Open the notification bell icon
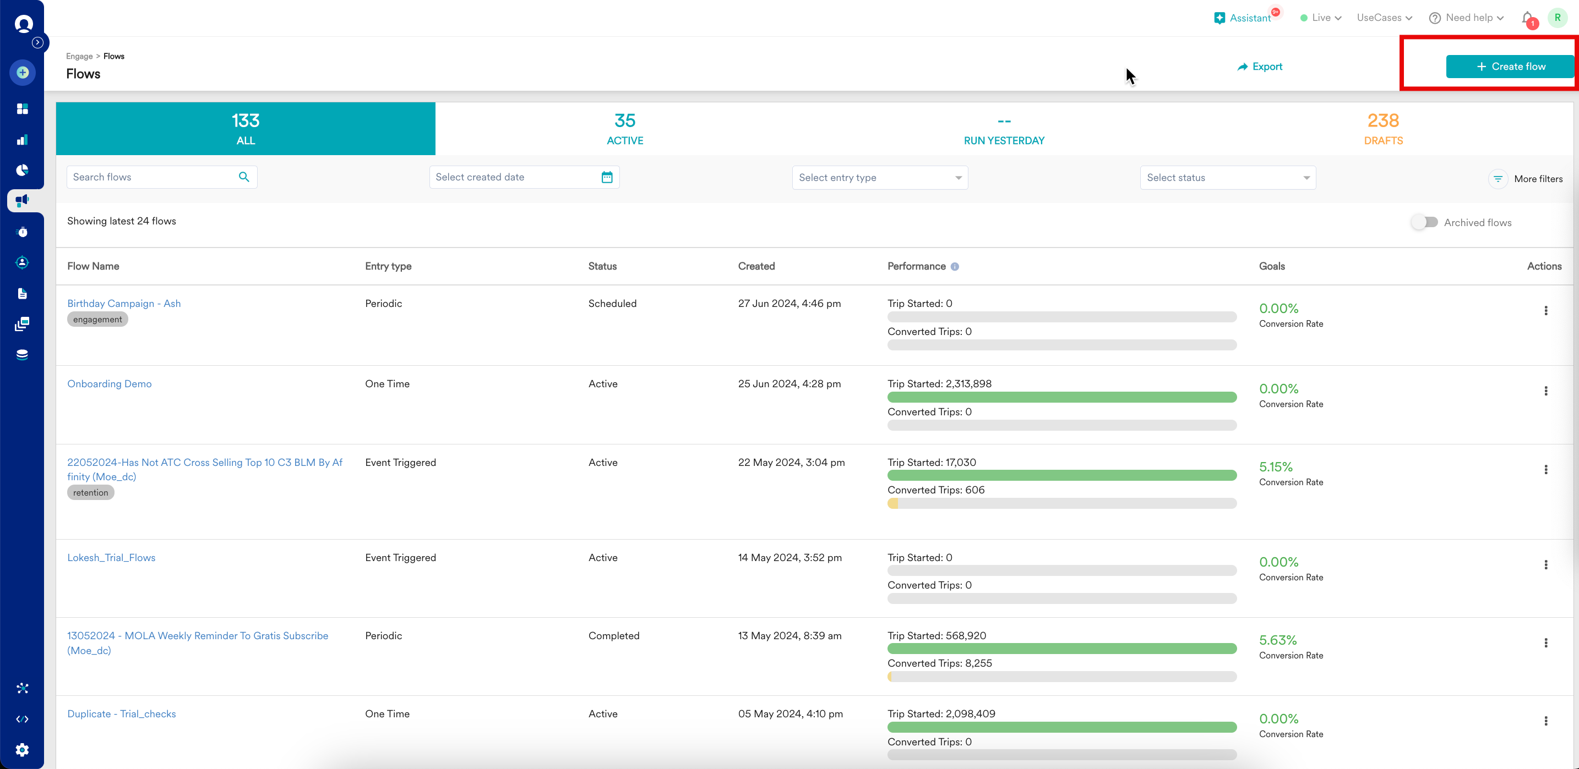Viewport: 1579px width, 769px height. [x=1527, y=18]
